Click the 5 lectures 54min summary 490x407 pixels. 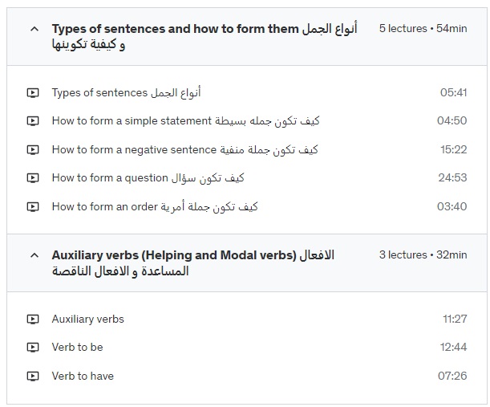click(423, 28)
